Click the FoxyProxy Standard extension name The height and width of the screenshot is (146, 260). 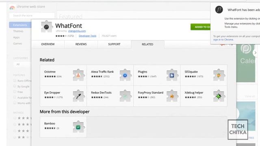click(x=150, y=92)
